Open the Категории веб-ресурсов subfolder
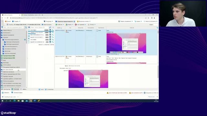Viewport: 207px width, 116px height. [x=12, y=42]
